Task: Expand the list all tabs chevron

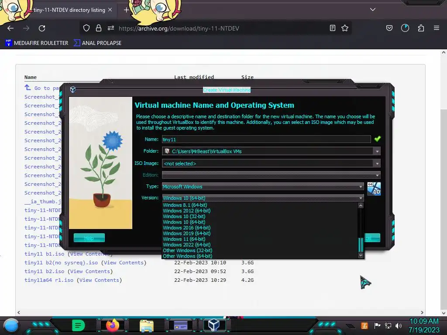Action: [x=373, y=10]
